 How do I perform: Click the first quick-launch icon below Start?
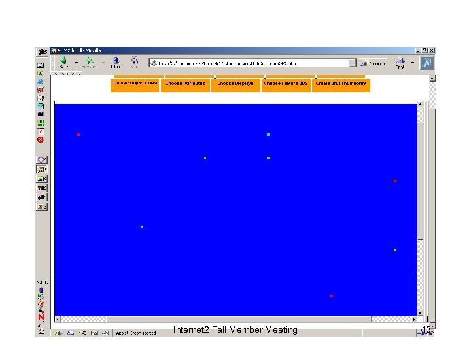[41, 65]
